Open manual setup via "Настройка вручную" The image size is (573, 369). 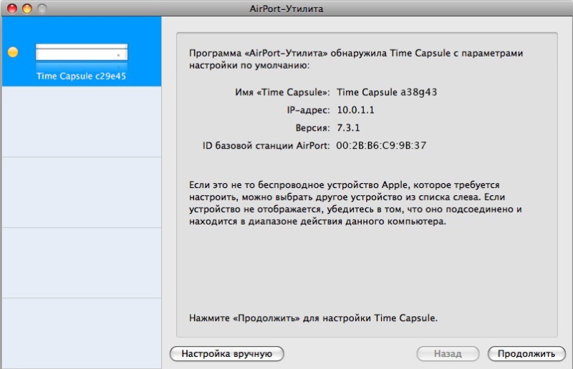pyautogui.click(x=227, y=353)
